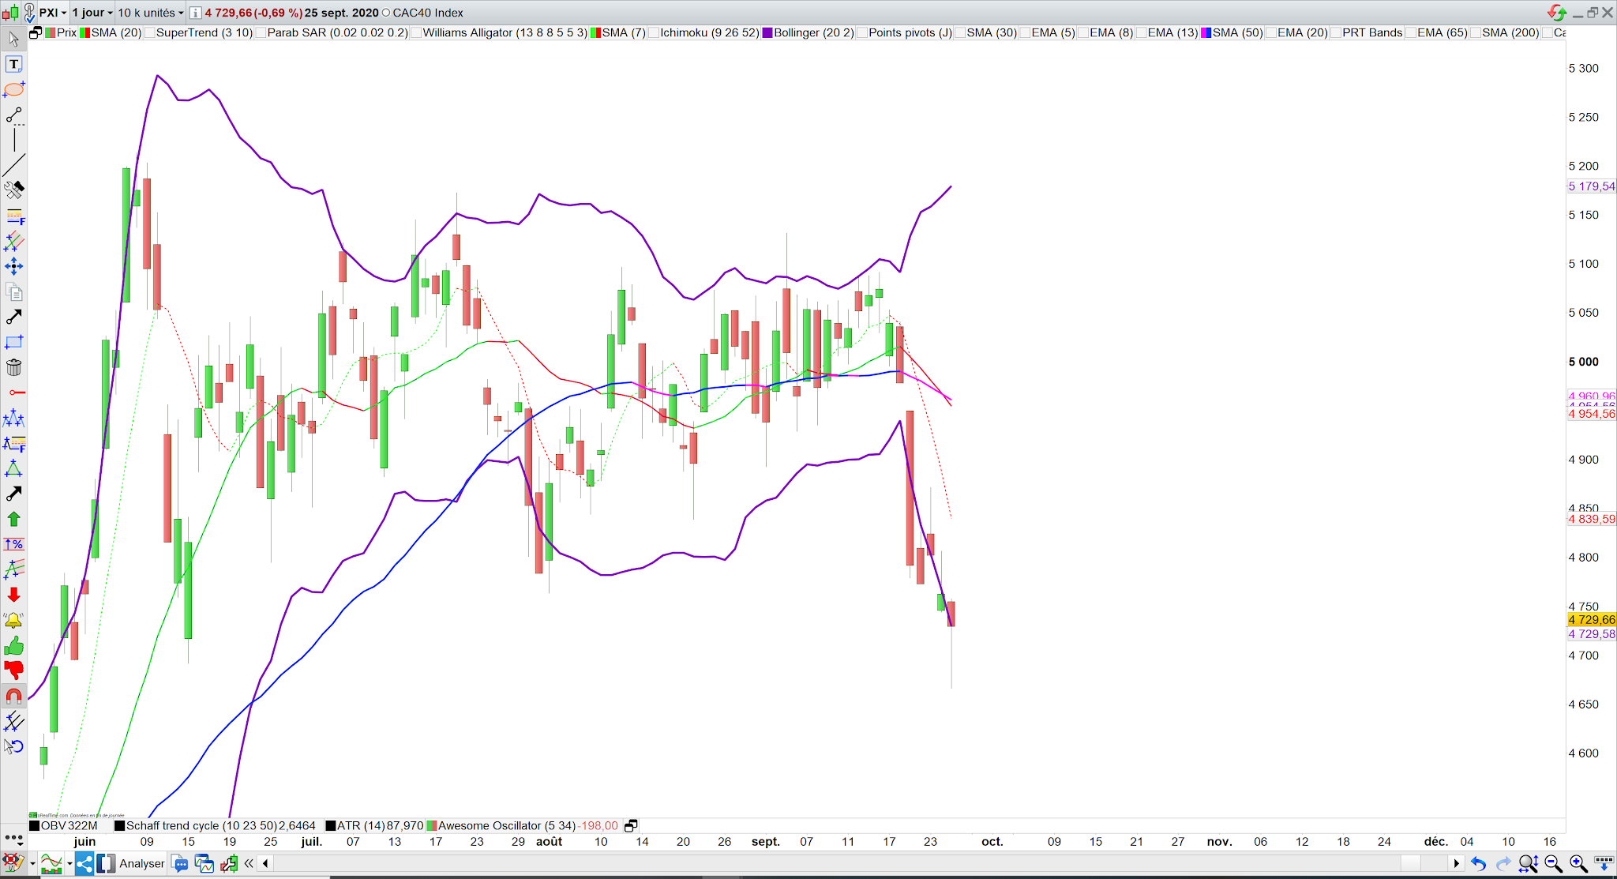1617x879 pixels.
Task: Open the chat comments icon
Action: (180, 863)
